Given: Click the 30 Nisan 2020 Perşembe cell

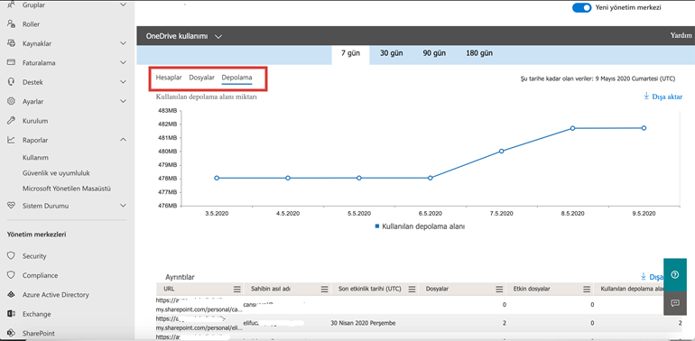Looking at the screenshot, I should [x=363, y=323].
